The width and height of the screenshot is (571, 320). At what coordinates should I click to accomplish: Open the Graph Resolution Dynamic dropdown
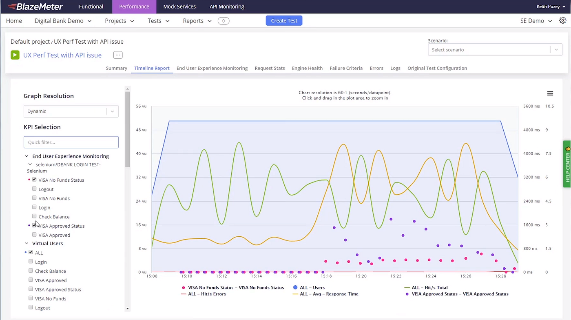pos(71,111)
